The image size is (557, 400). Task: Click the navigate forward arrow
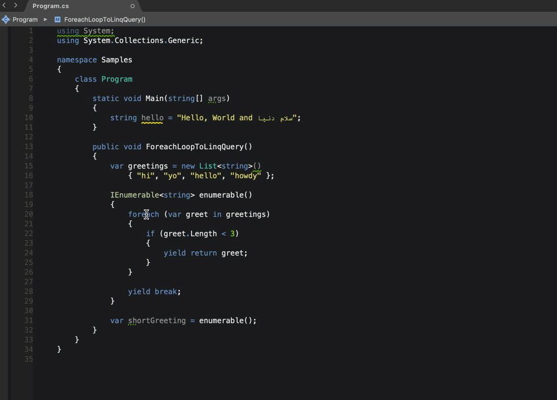click(15, 6)
